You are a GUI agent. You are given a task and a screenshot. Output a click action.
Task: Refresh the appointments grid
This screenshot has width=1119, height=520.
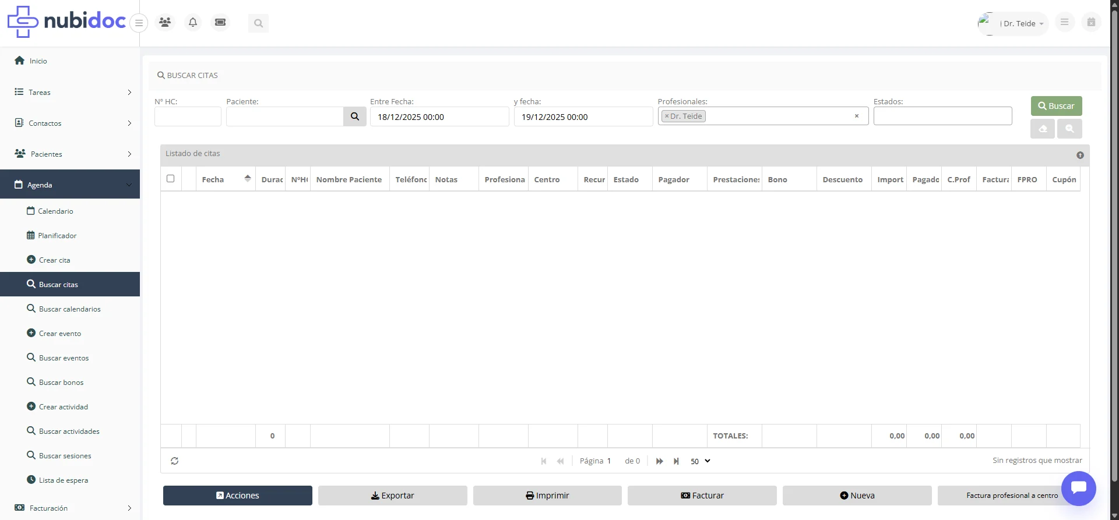point(174,461)
